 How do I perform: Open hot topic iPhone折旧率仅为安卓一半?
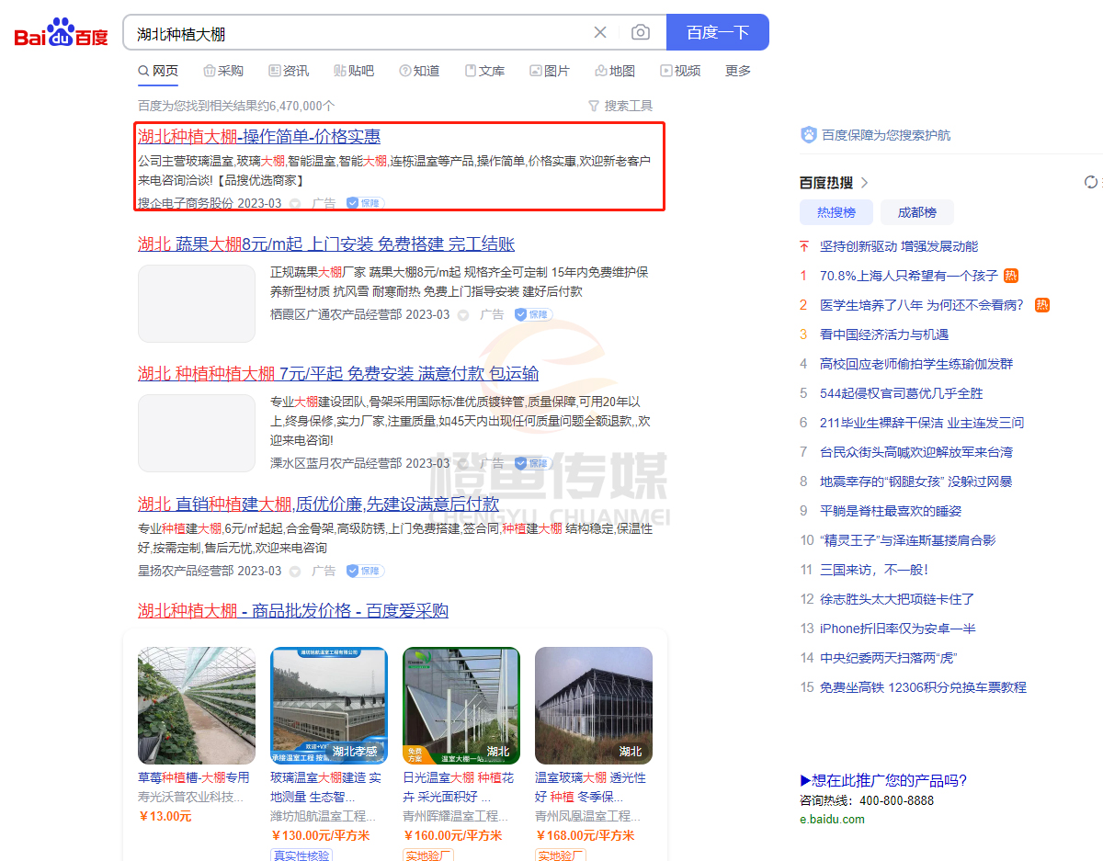pos(898,629)
